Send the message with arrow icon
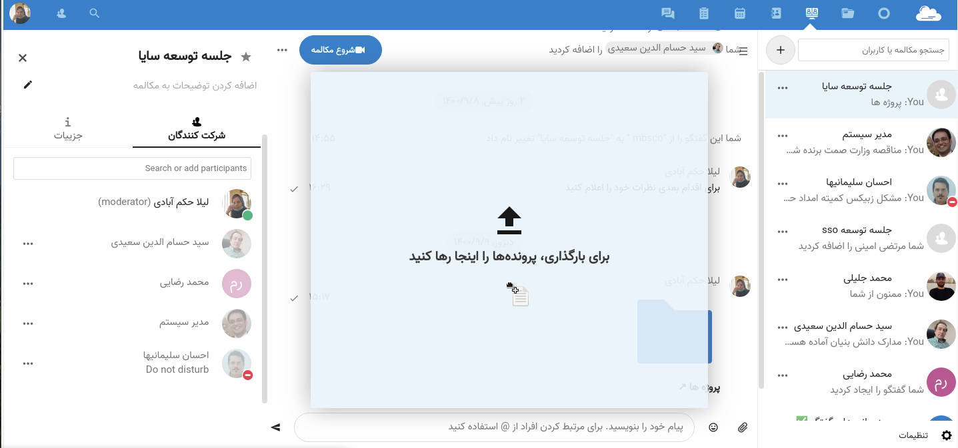The height and width of the screenshot is (448, 958). [x=275, y=427]
